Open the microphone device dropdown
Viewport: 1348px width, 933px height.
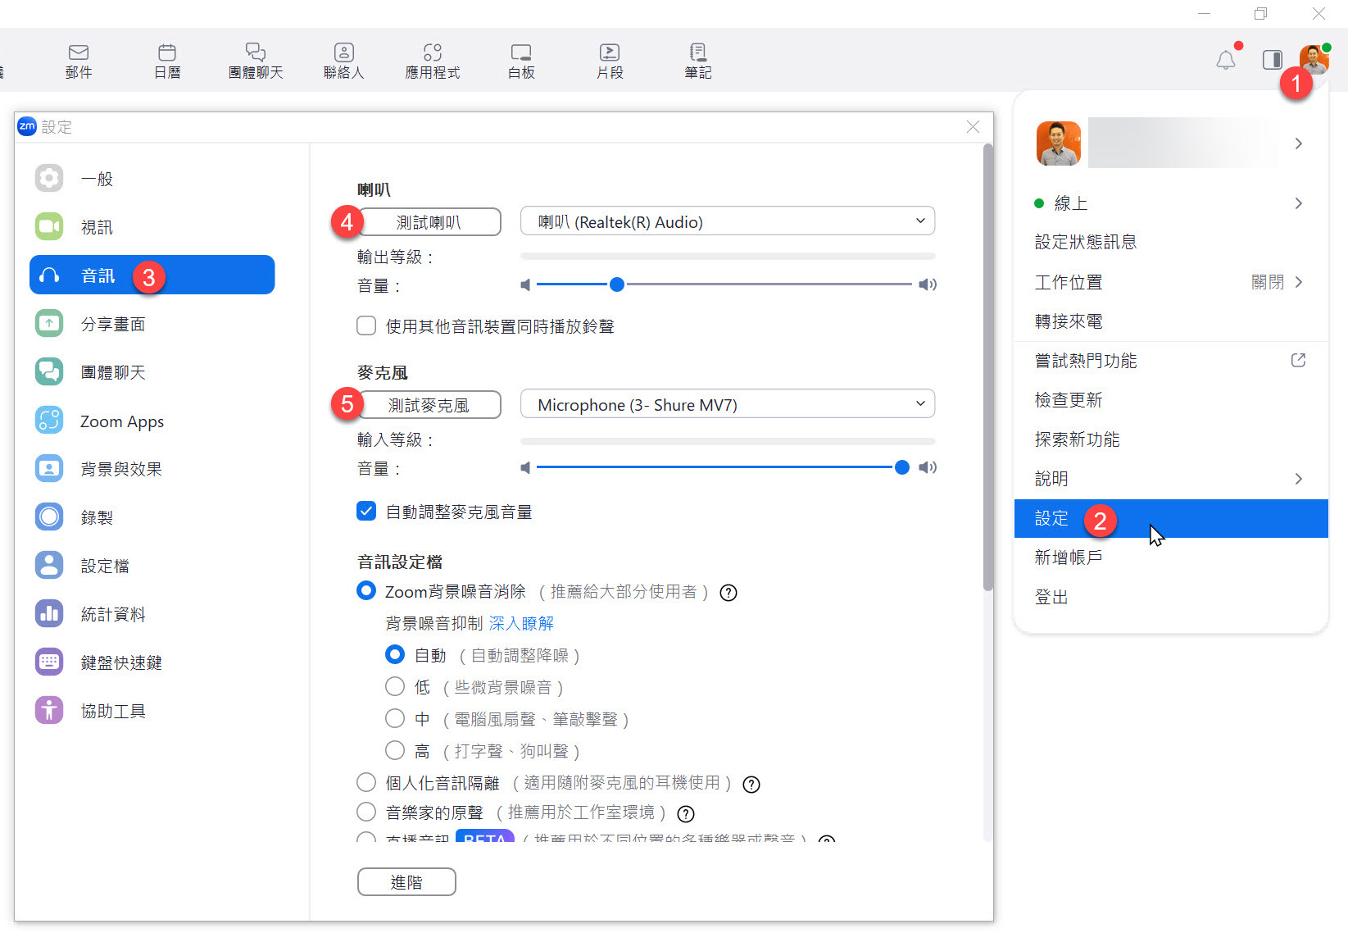click(x=726, y=403)
